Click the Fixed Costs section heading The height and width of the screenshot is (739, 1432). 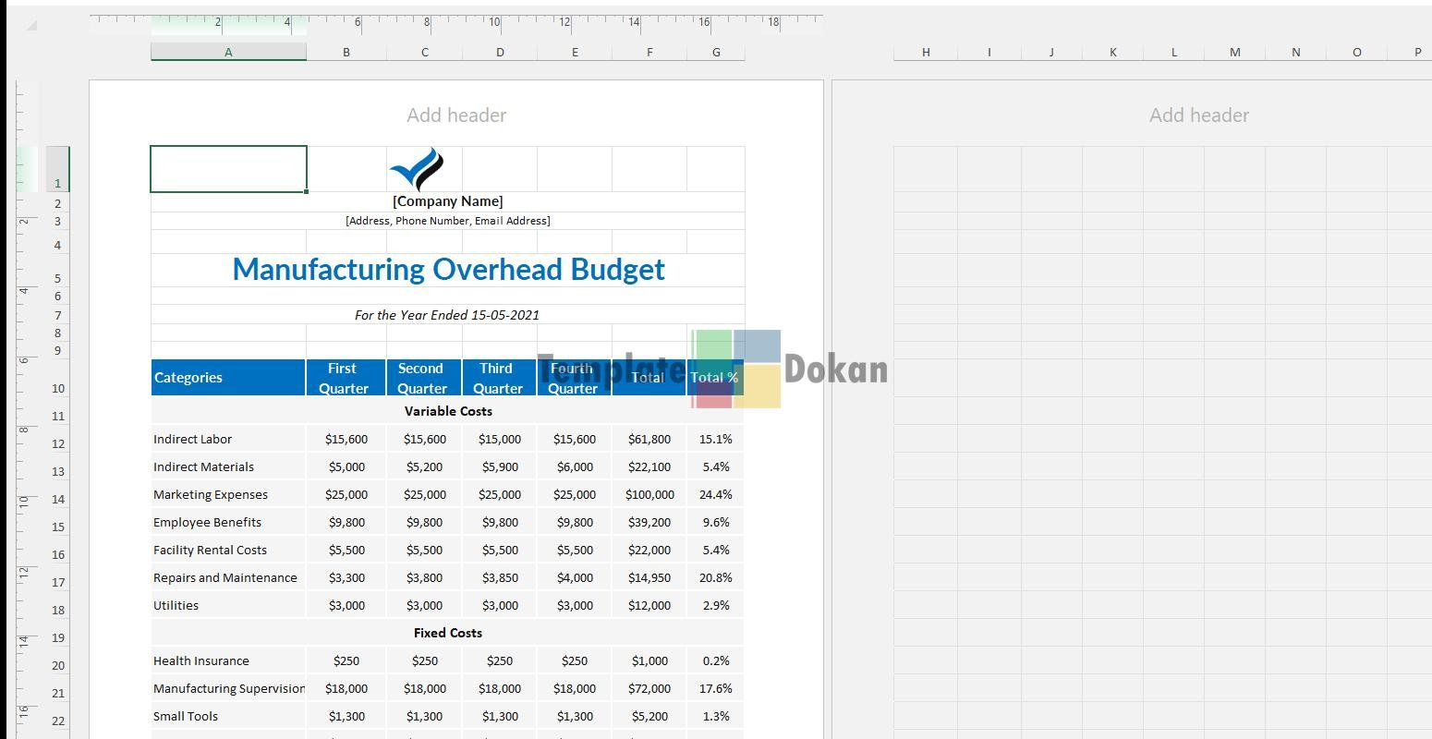(x=448, y=633)
